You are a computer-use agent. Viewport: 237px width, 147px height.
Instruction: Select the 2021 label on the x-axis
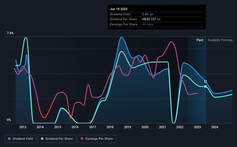163,127
